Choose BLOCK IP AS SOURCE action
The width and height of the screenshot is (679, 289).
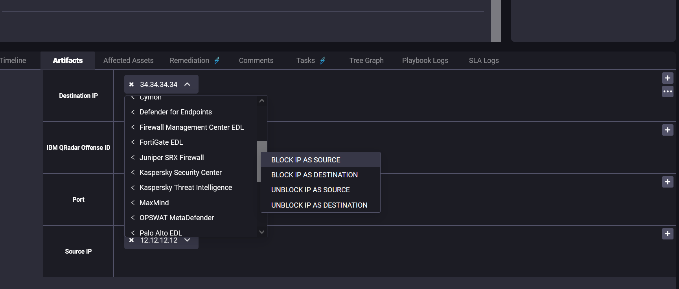[320, 160]
